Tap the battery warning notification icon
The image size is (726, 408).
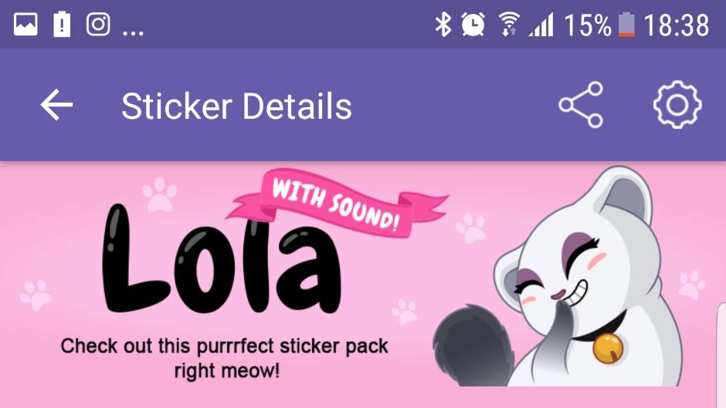coord(62,25)
